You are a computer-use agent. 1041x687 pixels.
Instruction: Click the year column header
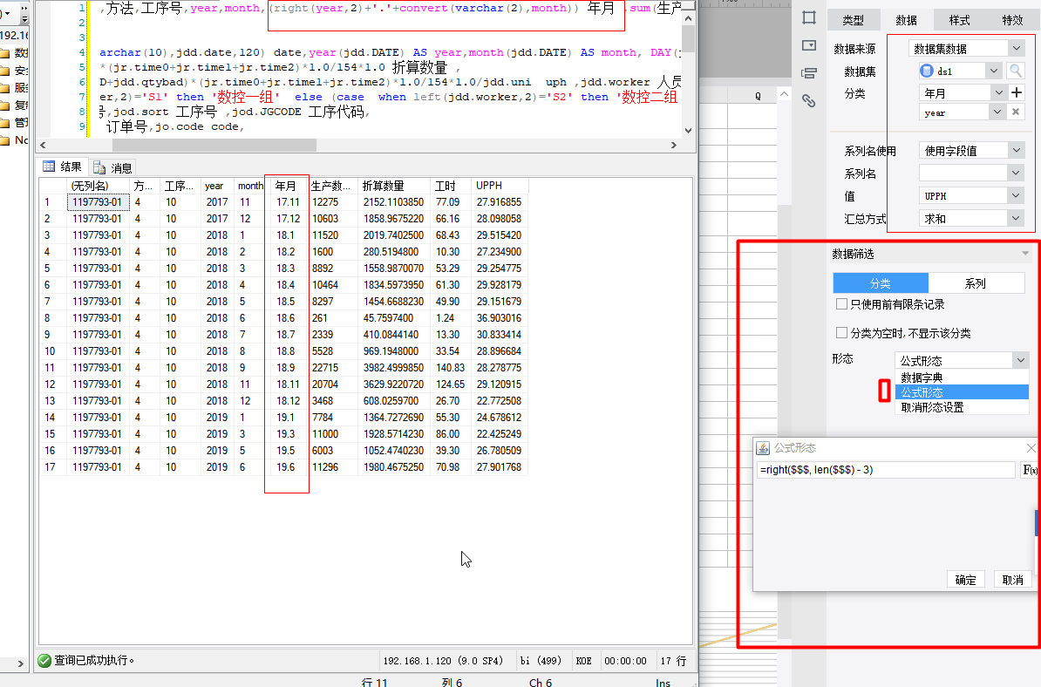[x=218, y=186]
